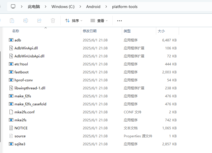Click the AdbWinUsbApi.dll file icon
The width and height of the screenshot is (212, 153).
[x=11, y=56]
